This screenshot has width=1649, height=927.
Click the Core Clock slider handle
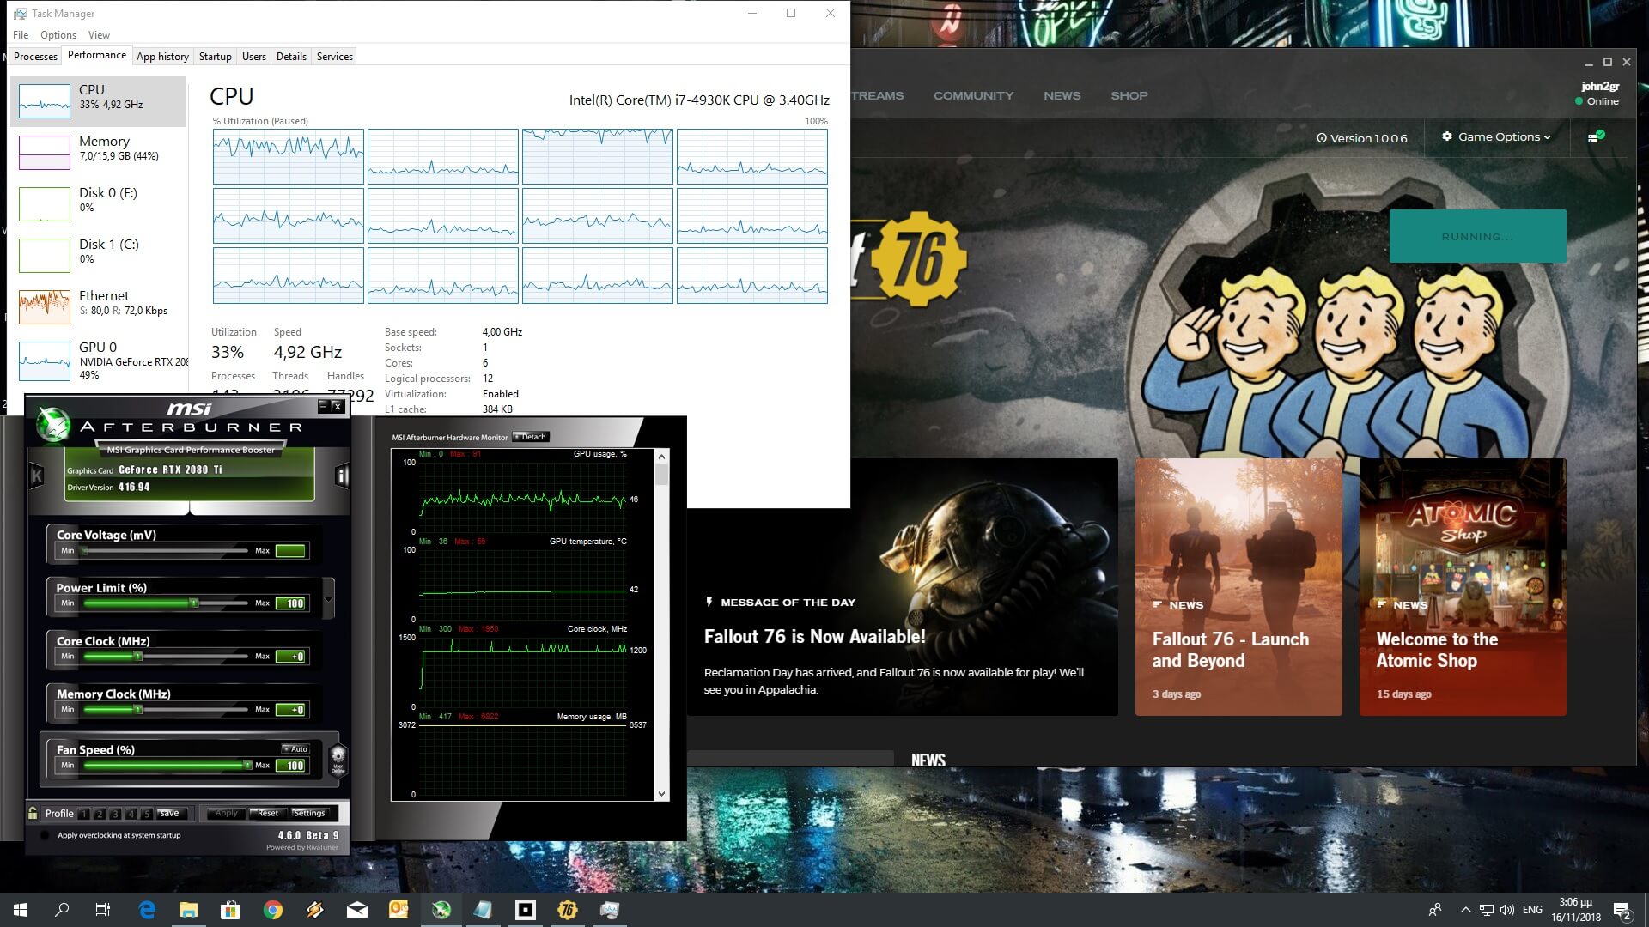[x=137, y=657]
